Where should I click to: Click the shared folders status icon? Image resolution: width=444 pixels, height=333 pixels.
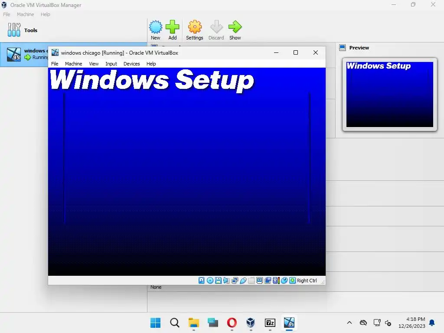[x=251, y=281]
